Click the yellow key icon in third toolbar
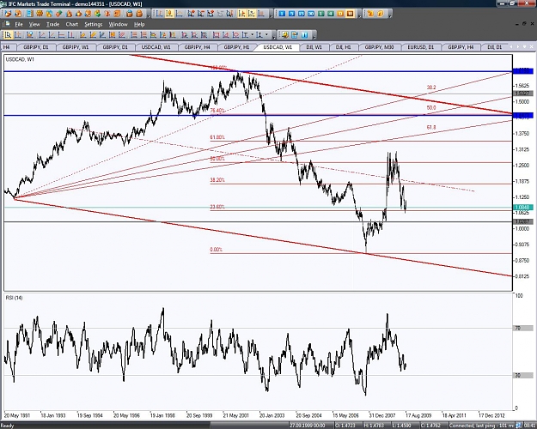This screenshot has height=429, width=537. (x=285, y=35)
